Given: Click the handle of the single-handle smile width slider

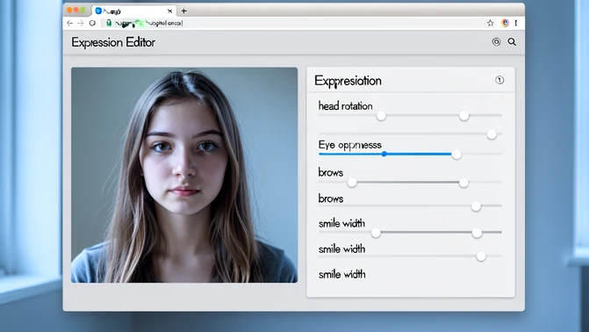Looking at the screenshot, I should pos(481,256).
